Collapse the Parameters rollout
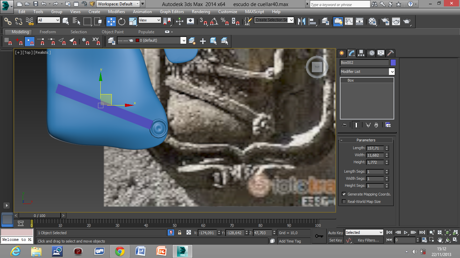Image resolution: width=460 pixels, height=258 pixels. 366,140
